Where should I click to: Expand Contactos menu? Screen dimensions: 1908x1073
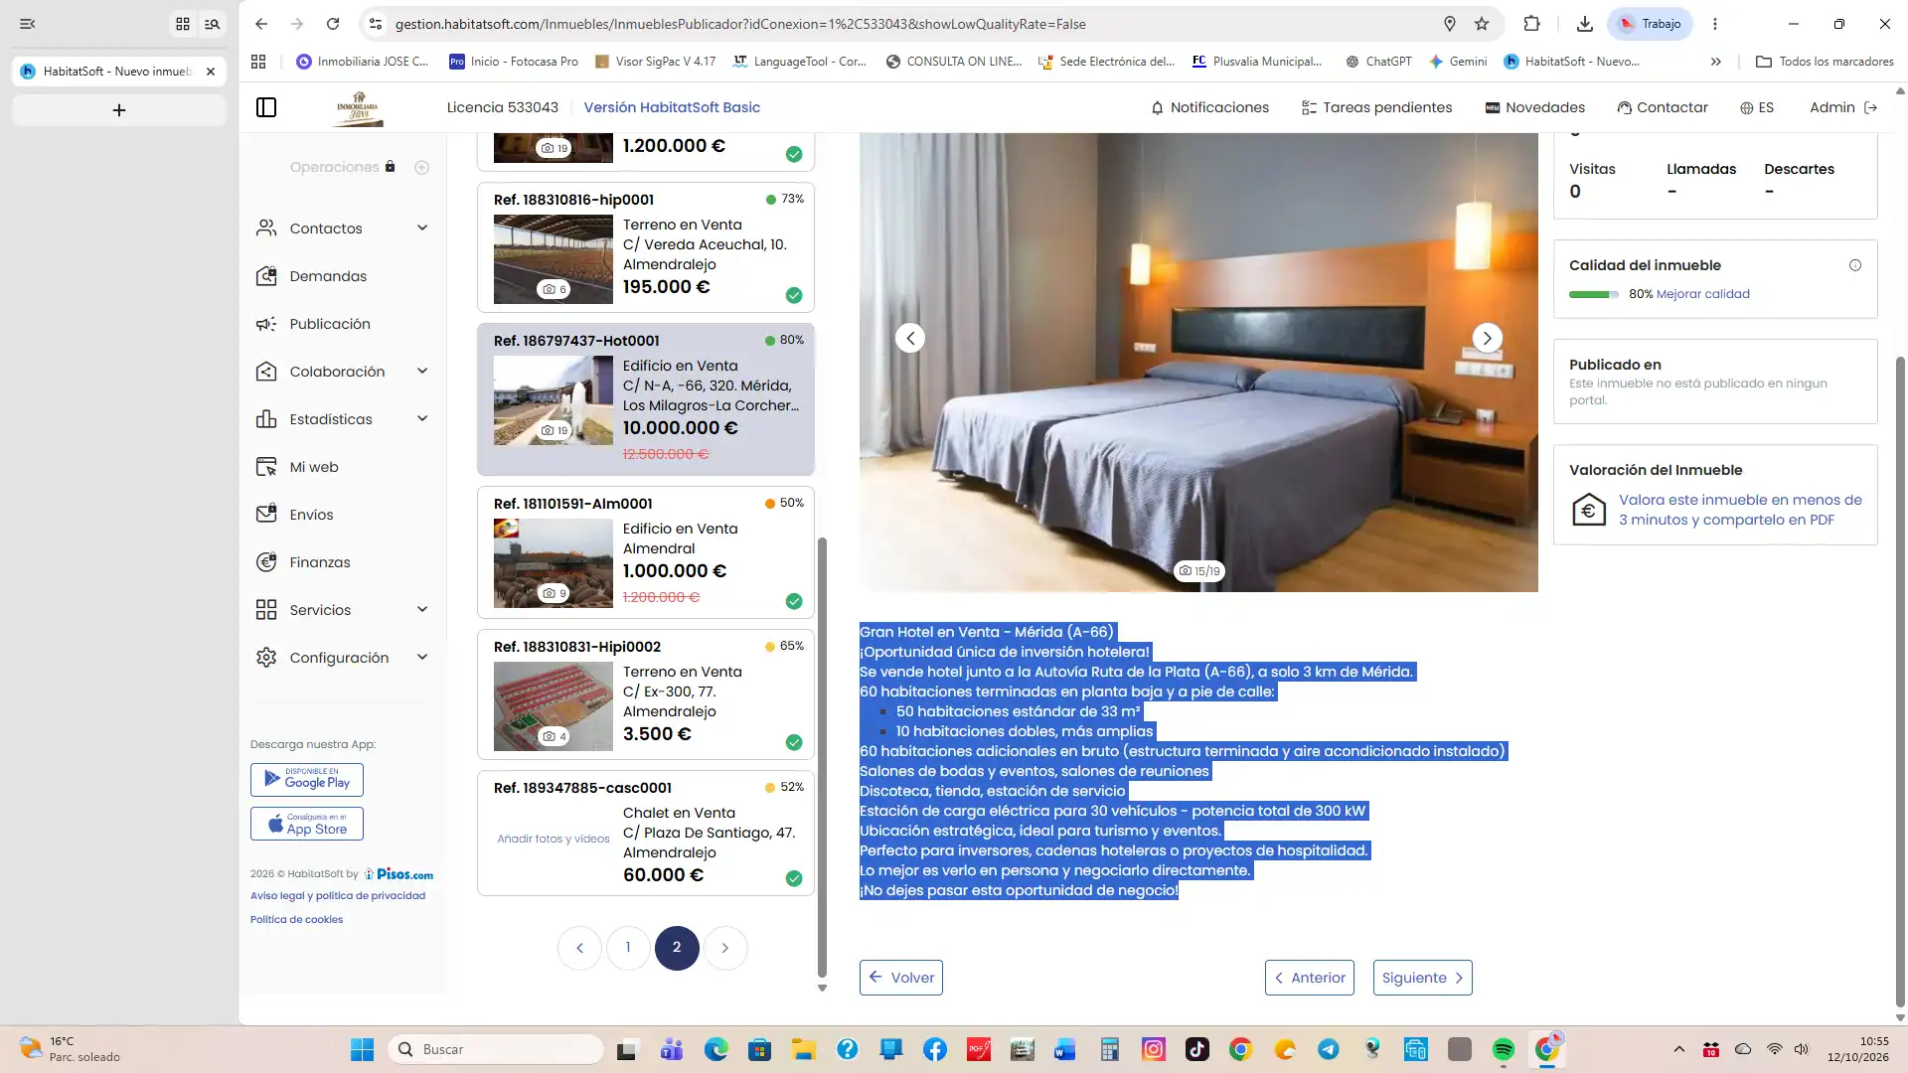click(343, 229)
